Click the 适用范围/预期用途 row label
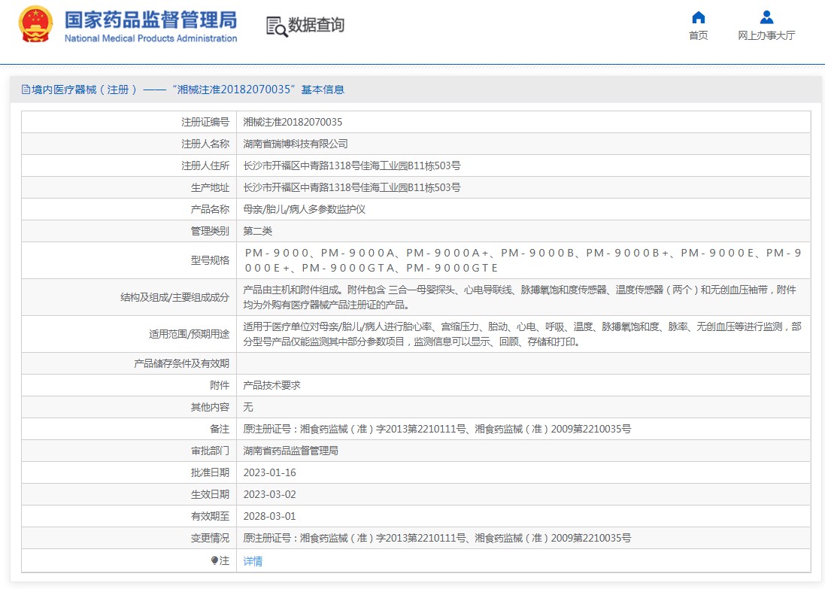This screenshot has height=589, width=825. pos(189,334)
